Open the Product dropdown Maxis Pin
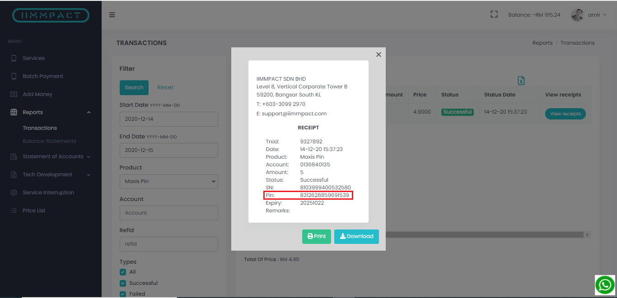617x298 pixels. tap(169, 181)
